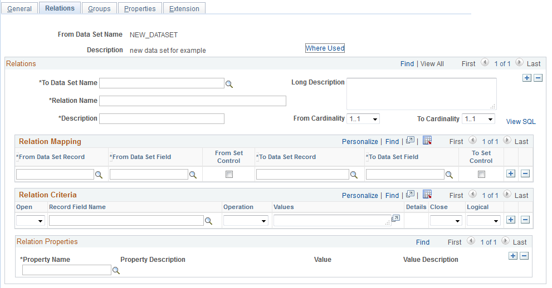Check the To Set Control box

tap(481, 174)
